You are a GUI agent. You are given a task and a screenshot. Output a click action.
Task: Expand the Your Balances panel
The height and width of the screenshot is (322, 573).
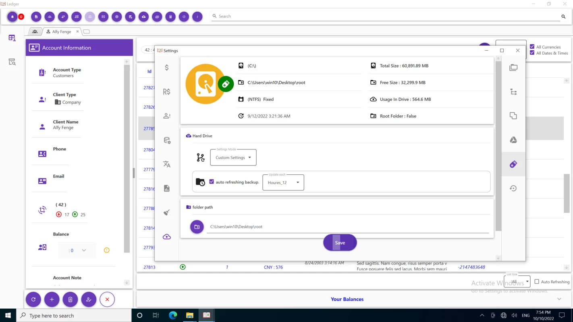pyautogui.click(x=559, y=299)
